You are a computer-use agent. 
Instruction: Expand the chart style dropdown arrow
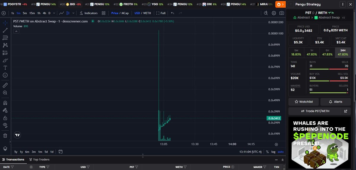pyautogui.click(x=74, y=13)
